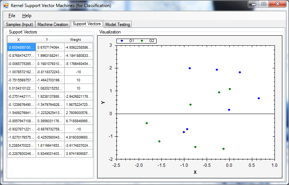The image size is (289, 185).
Task: Click the blue G1 legend marker
Action: click(122, 40)
